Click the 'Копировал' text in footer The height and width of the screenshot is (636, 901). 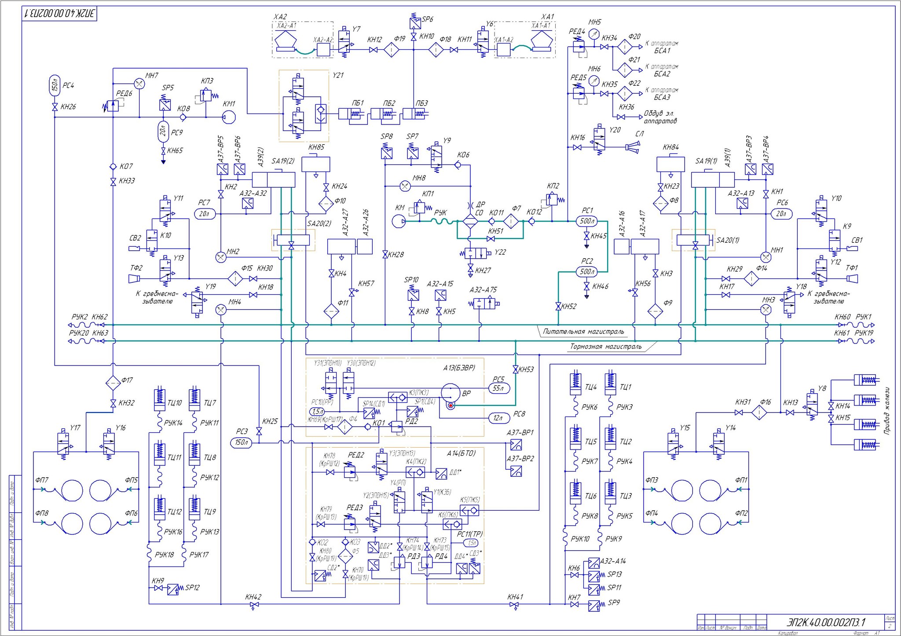tap(787, 633)
